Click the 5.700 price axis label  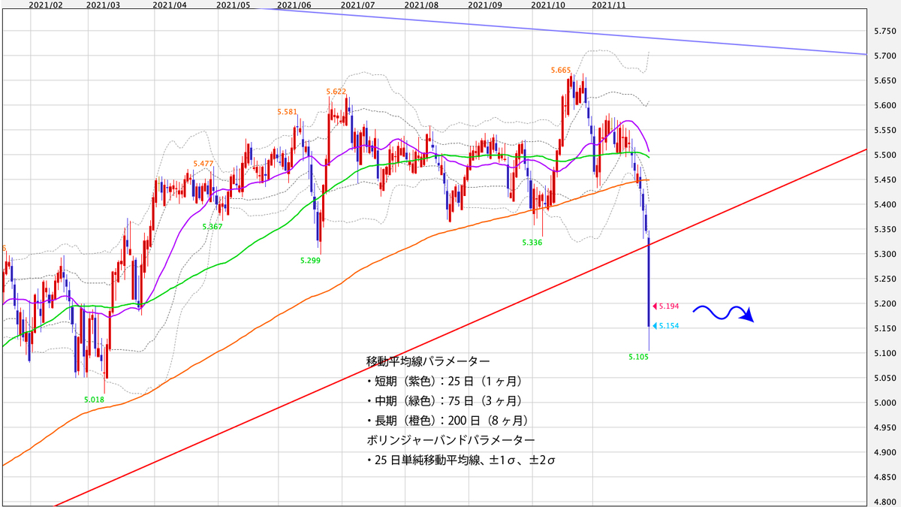[885, 56]
